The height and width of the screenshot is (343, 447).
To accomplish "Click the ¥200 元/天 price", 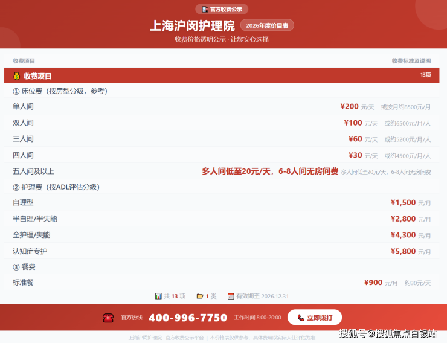I will pos(357,106).
